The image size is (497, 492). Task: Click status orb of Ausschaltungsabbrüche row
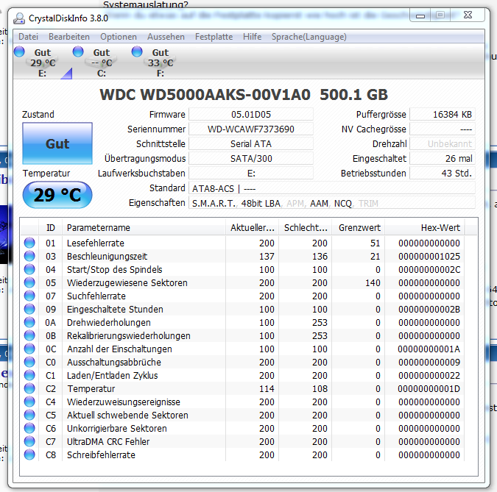(29, 362)
